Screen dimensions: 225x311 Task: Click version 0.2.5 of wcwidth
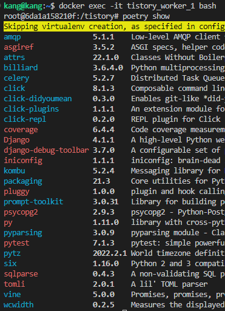104,305
